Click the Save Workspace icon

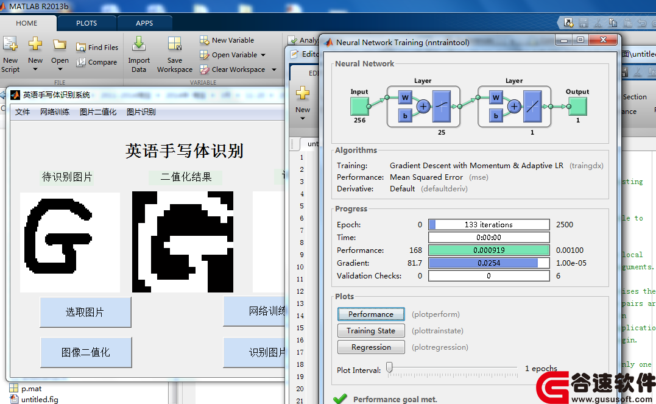pos(174,44)
